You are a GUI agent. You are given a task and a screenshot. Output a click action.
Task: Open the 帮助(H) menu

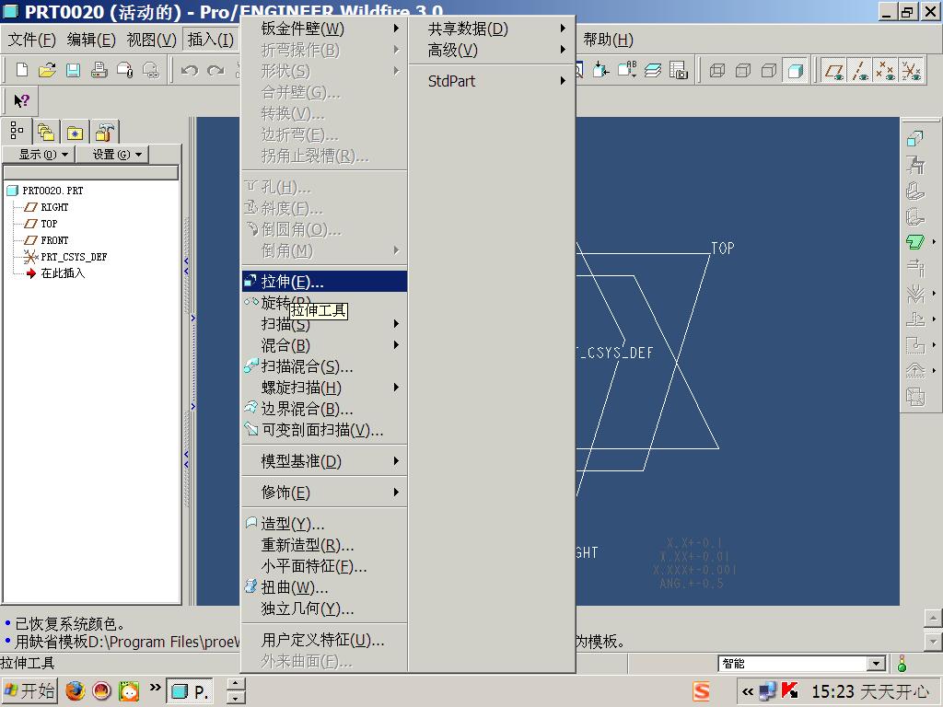(x=608, y=40)
